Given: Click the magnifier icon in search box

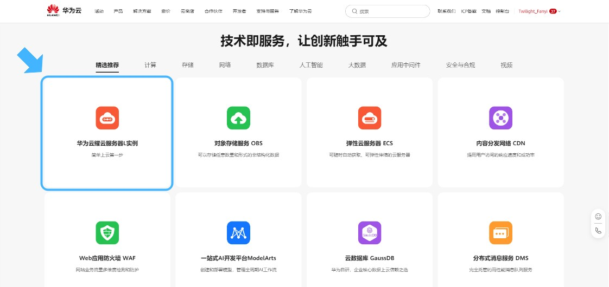Looking at the screenshot, I should pyautogui.click(x=354, y=11).
